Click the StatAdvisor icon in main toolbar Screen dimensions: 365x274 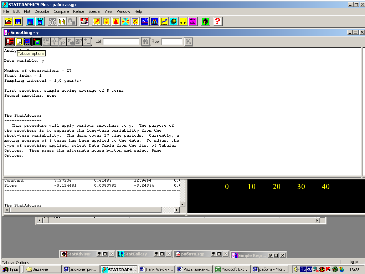205,21
